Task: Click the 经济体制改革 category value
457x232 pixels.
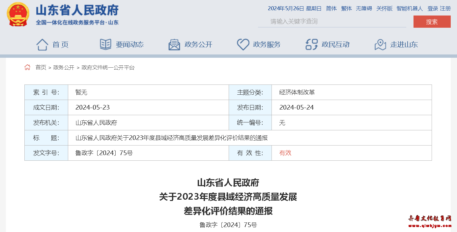Action: [297, 92]
